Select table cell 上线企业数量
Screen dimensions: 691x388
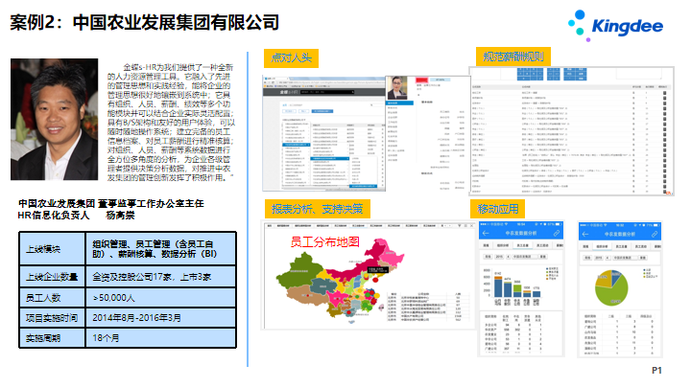[x=52, y=277]
